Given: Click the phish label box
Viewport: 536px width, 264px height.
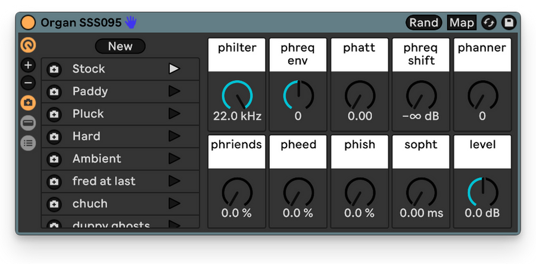Looking at the screenshot, I should pos(360,152).
